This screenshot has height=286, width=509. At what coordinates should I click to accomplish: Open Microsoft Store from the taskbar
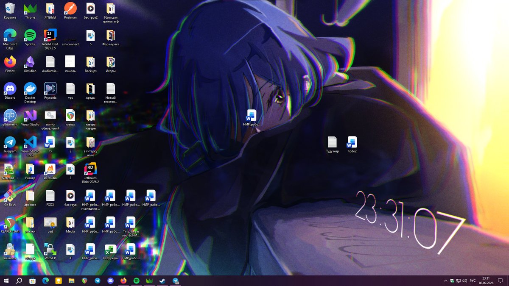tap(32, 280)
